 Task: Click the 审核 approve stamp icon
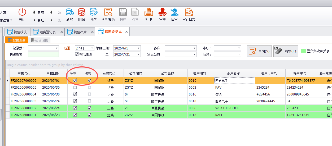tap(162, 12)
